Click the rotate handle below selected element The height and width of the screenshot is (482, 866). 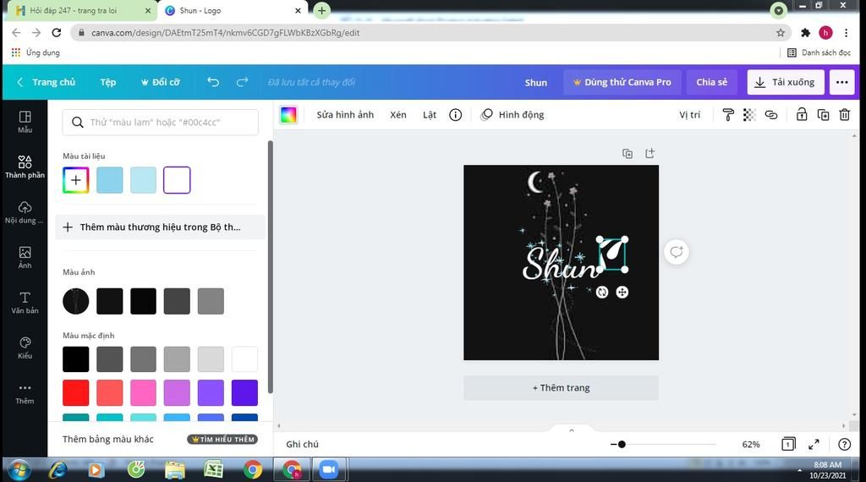pyautogui.click(x=602, y=292)
